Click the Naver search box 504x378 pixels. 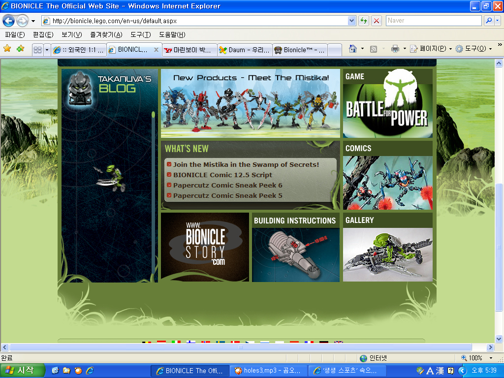pyautogui.click(x=433, y=21)
